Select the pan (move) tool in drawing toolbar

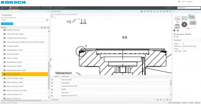click(x=145, y=11)
